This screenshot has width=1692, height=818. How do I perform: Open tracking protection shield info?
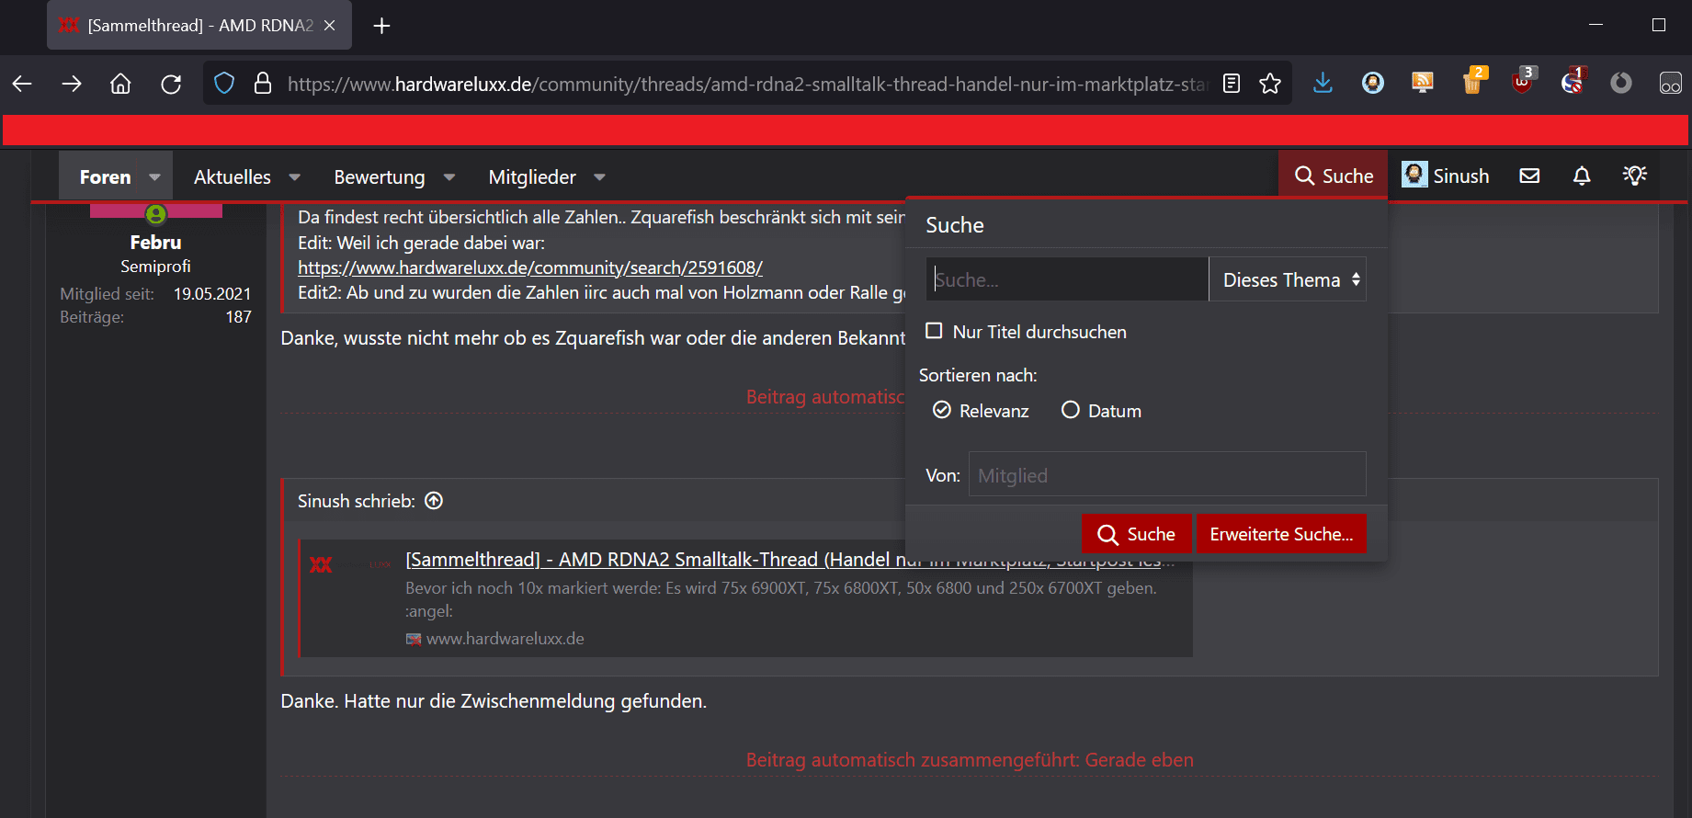(224, 84)
